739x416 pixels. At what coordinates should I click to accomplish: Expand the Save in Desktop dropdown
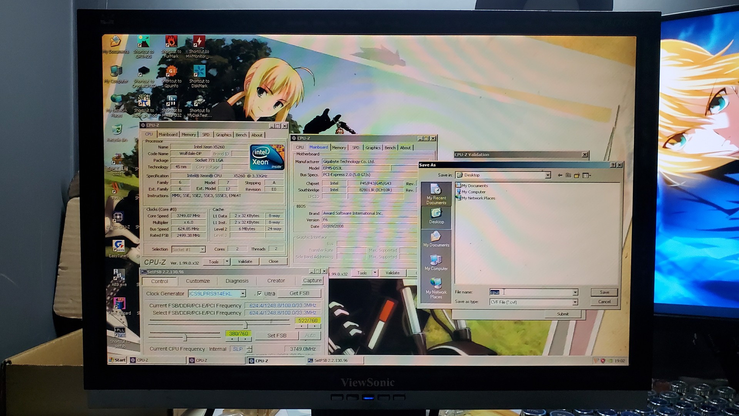[547, 175]
